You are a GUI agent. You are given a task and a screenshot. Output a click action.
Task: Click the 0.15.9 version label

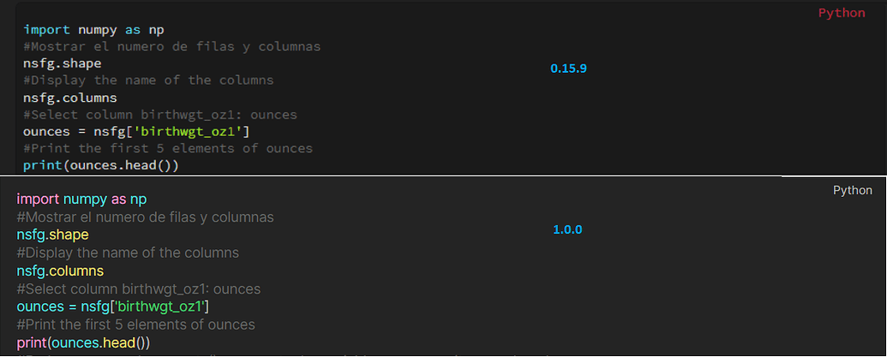point(568,68)
